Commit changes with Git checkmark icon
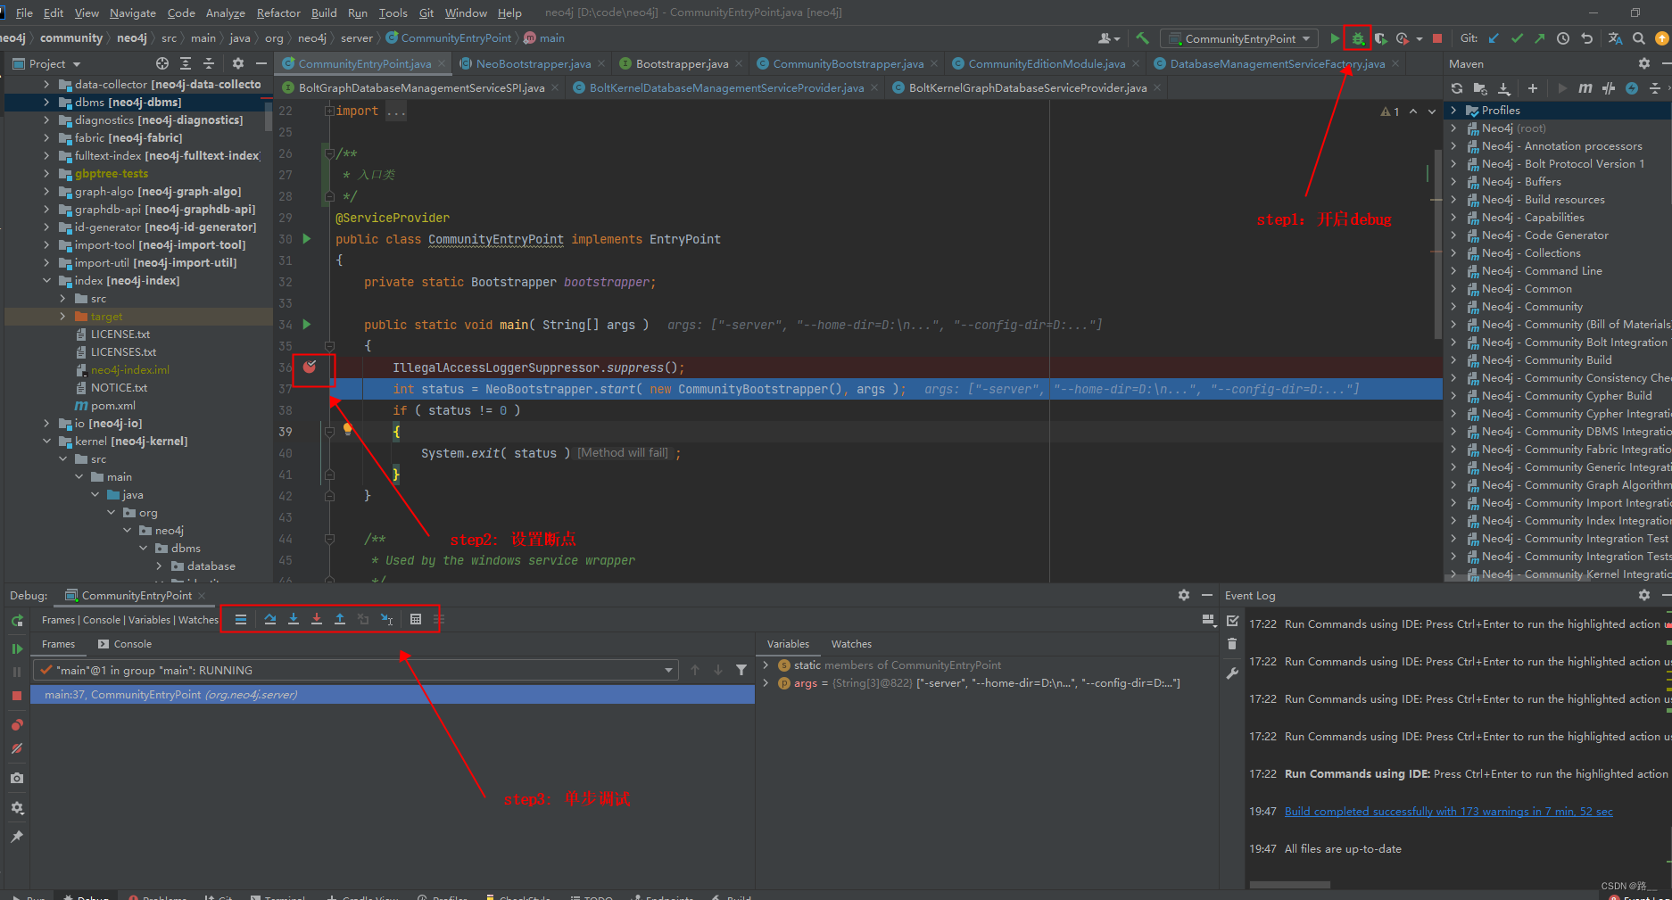This screenshot has width=1672, height=900. (1517, 38)
